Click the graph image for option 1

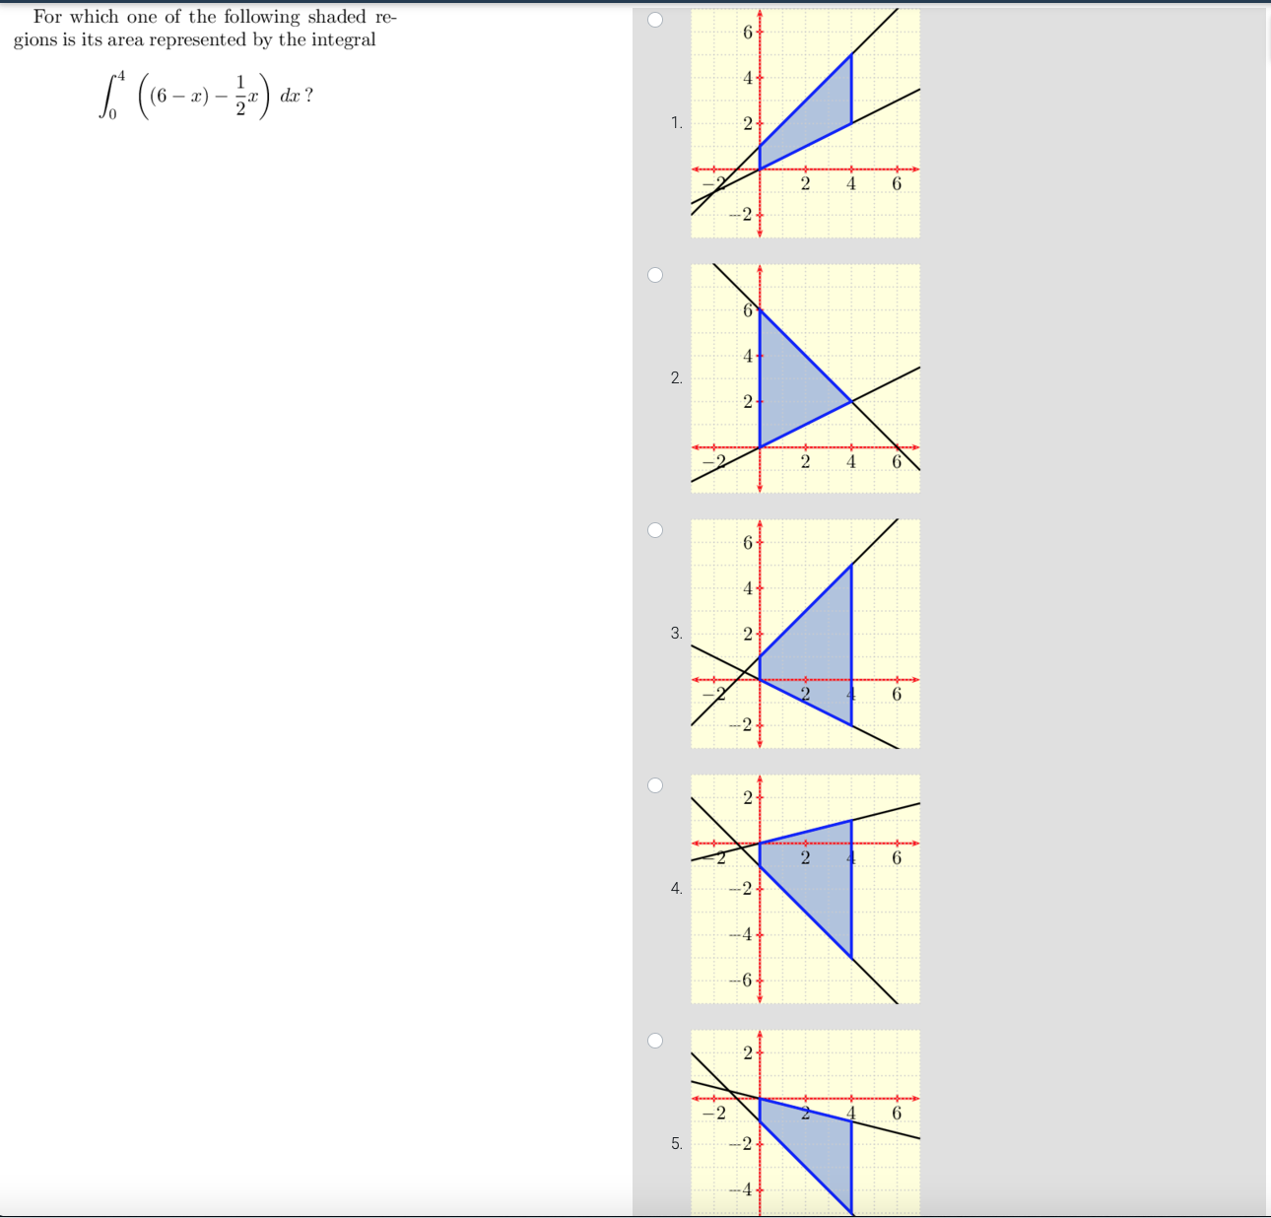click(804, 121)
